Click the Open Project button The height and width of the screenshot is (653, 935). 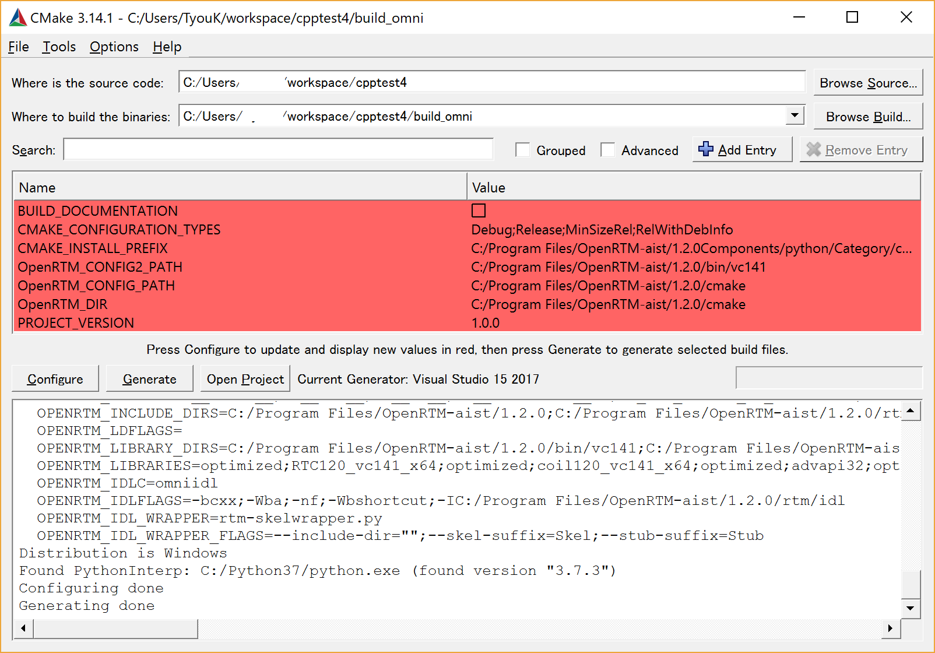(245, 379)
